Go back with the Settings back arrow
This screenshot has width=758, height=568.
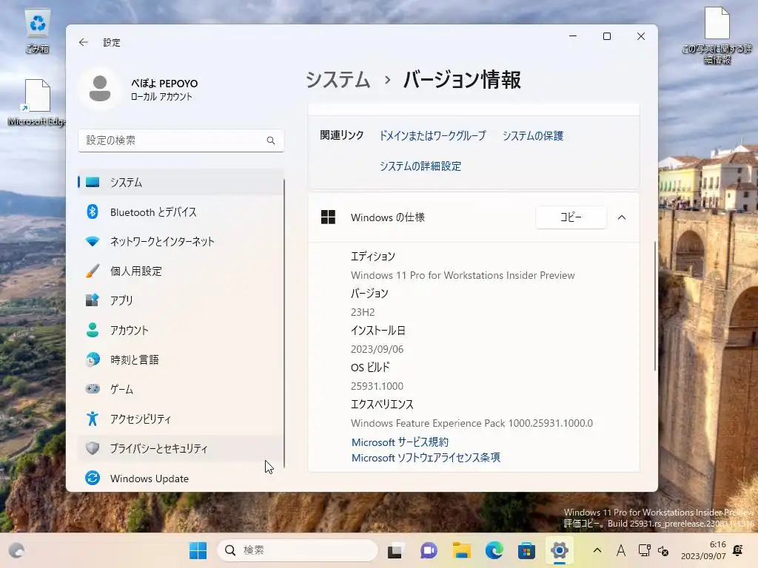(83, 42)
